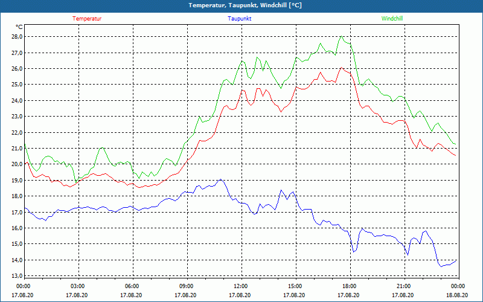Screen dimensions: 483x302
Task: Select the 14,0 y-axis value
Action: [17, 260]
